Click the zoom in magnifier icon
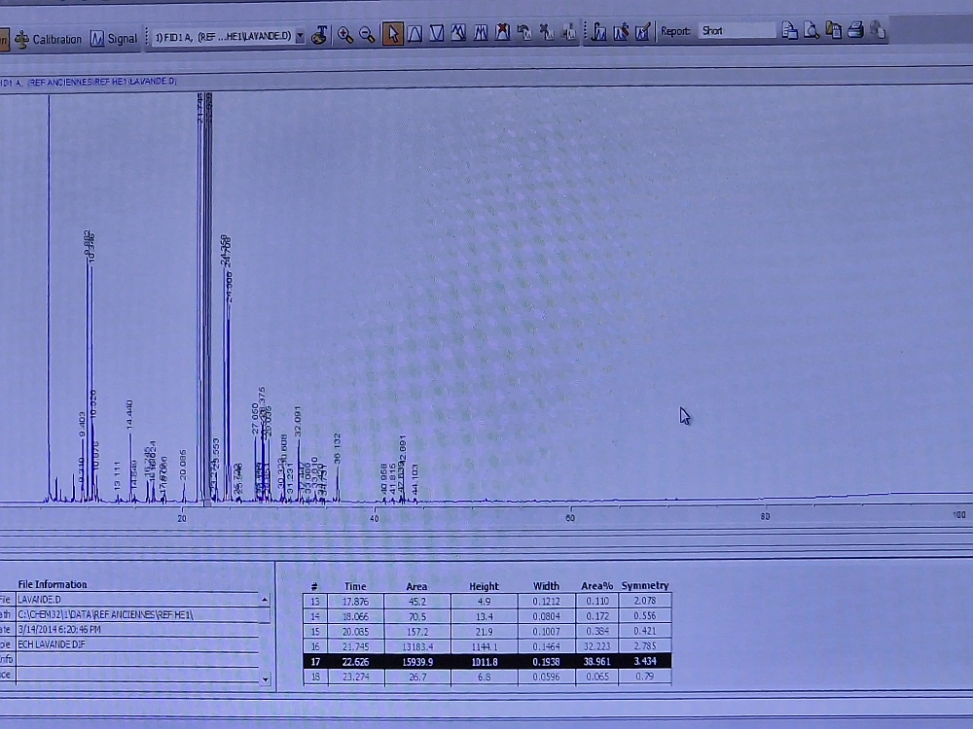 pyautogui.click(x=345, y=35)
